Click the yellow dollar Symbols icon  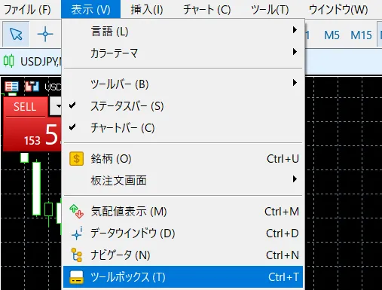pyautogui.click(x=76, y=159)
